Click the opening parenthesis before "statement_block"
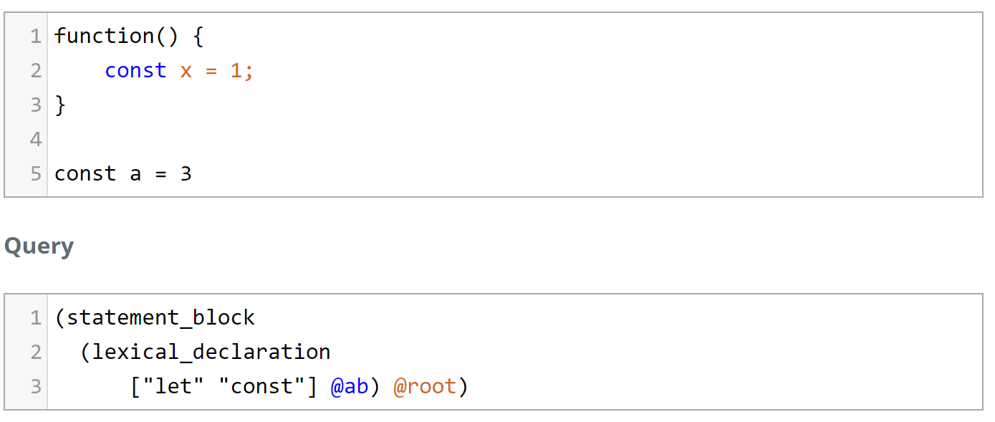 (x=60, y=317)
